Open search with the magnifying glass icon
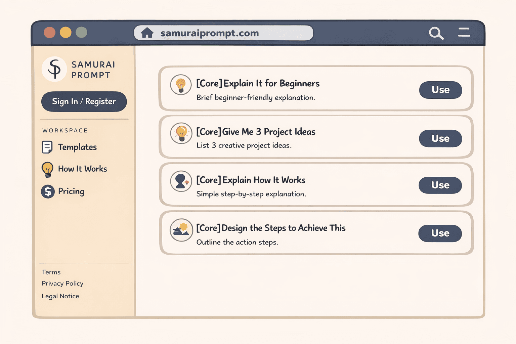This screenshot has width=516, height=344. pyautogui.click(x=436, y=33)
